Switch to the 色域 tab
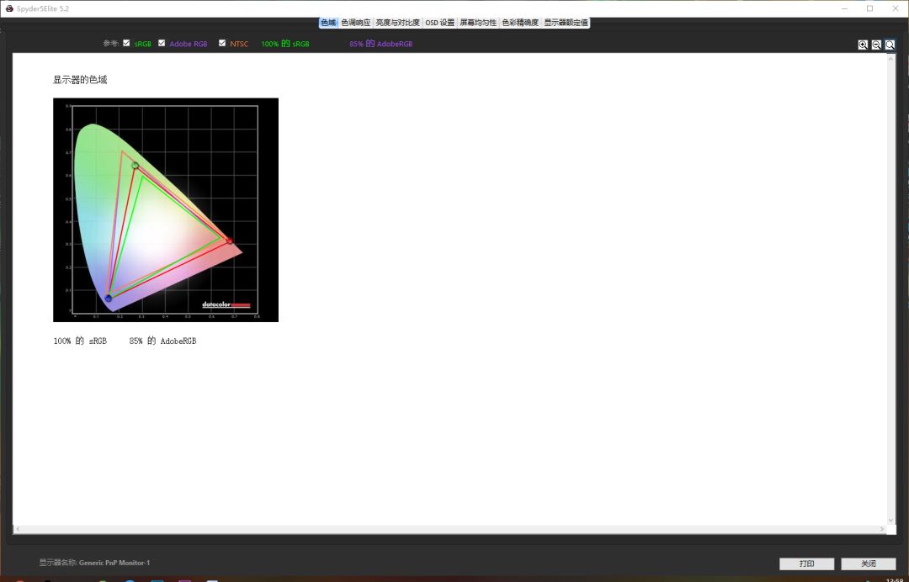The image size is (909, 582). 328,23
